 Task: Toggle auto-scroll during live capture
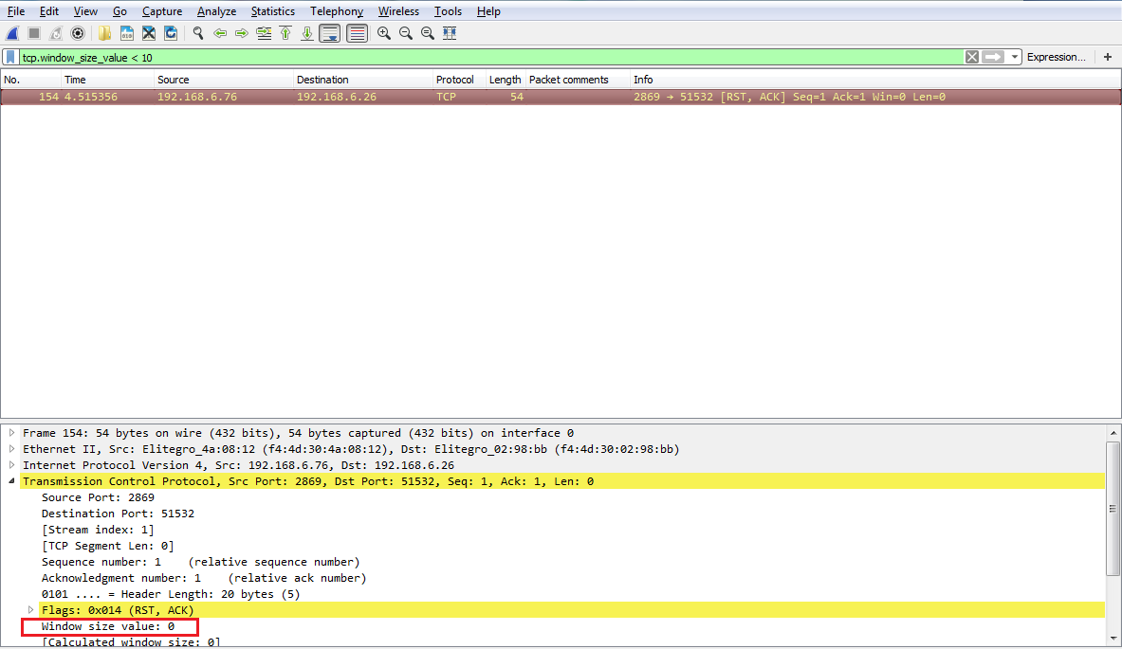330,33
